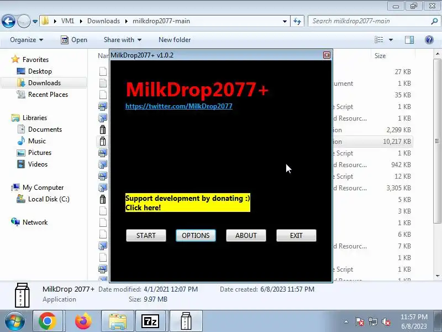This screenshot has height=332, width=442.
Task: Click Open in the Explorer toolbar
Action: coord(74,40)
